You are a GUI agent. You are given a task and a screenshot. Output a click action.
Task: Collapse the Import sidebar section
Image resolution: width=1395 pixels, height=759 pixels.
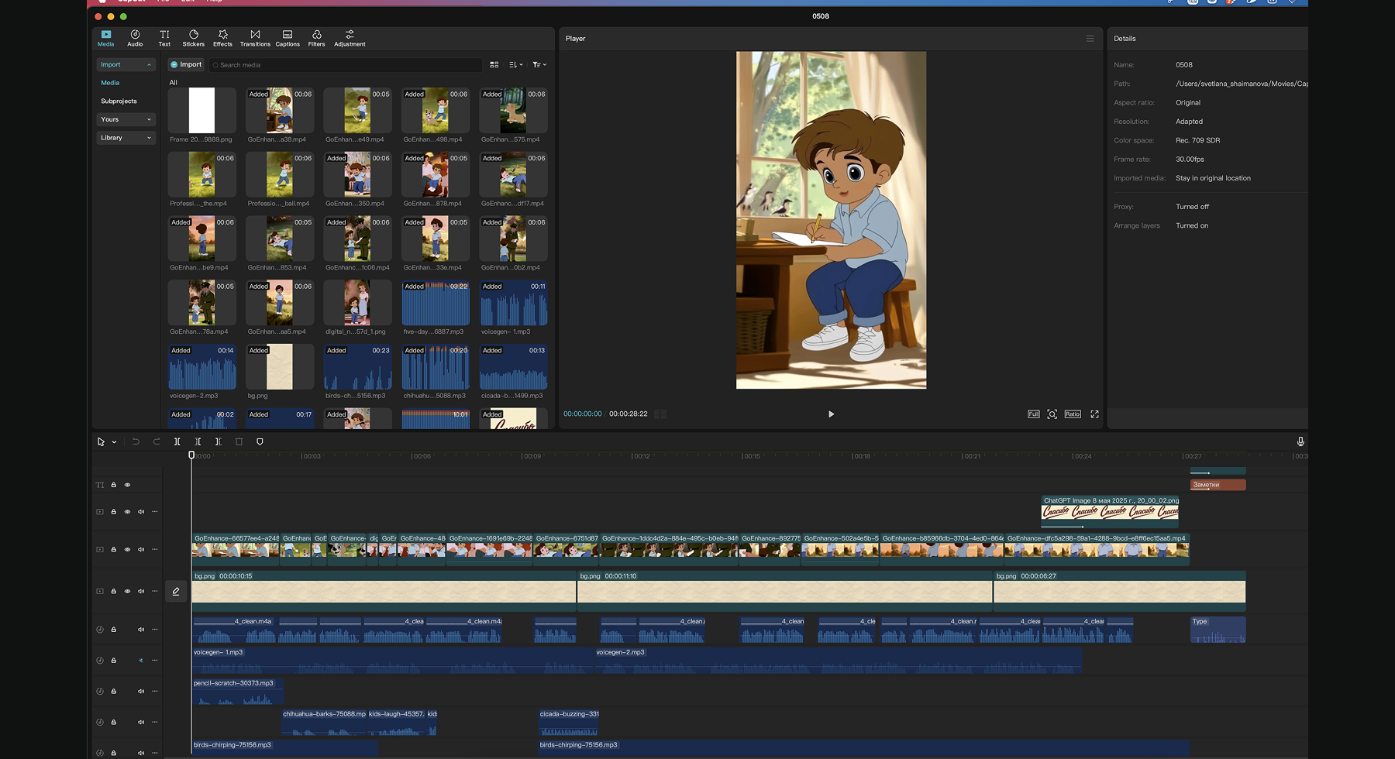[126, 64]
